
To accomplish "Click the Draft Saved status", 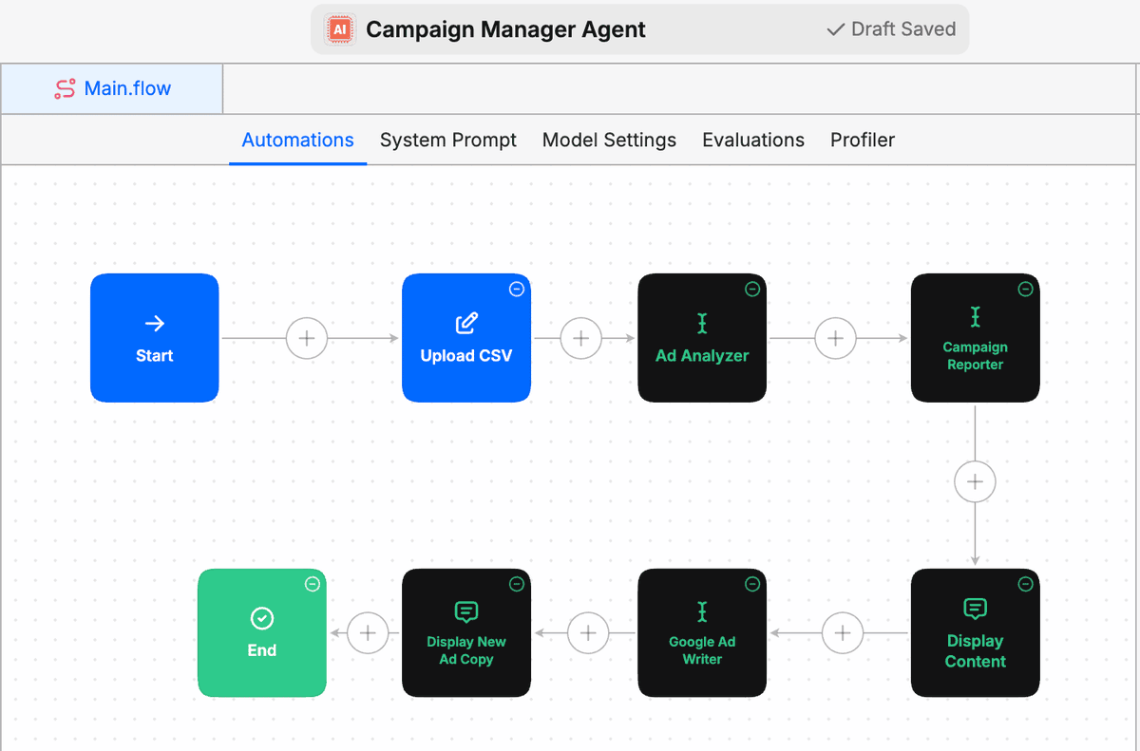I will 891,29.
